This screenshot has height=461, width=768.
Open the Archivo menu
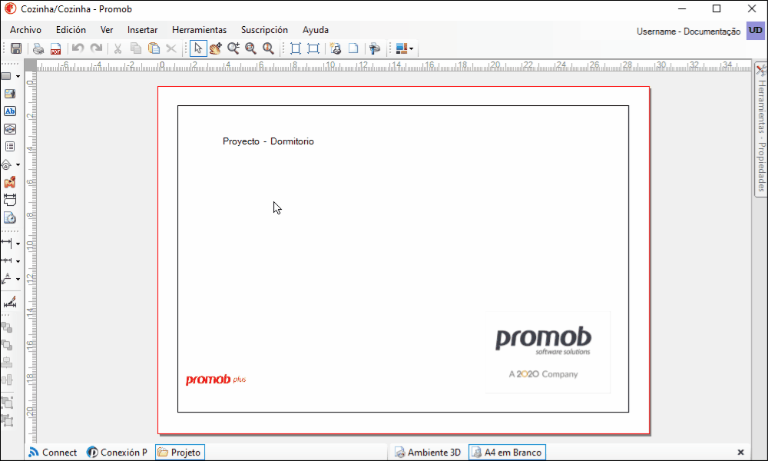[25, 30]
